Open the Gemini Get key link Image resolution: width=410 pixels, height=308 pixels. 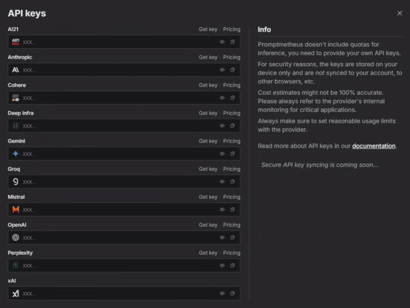208,141
